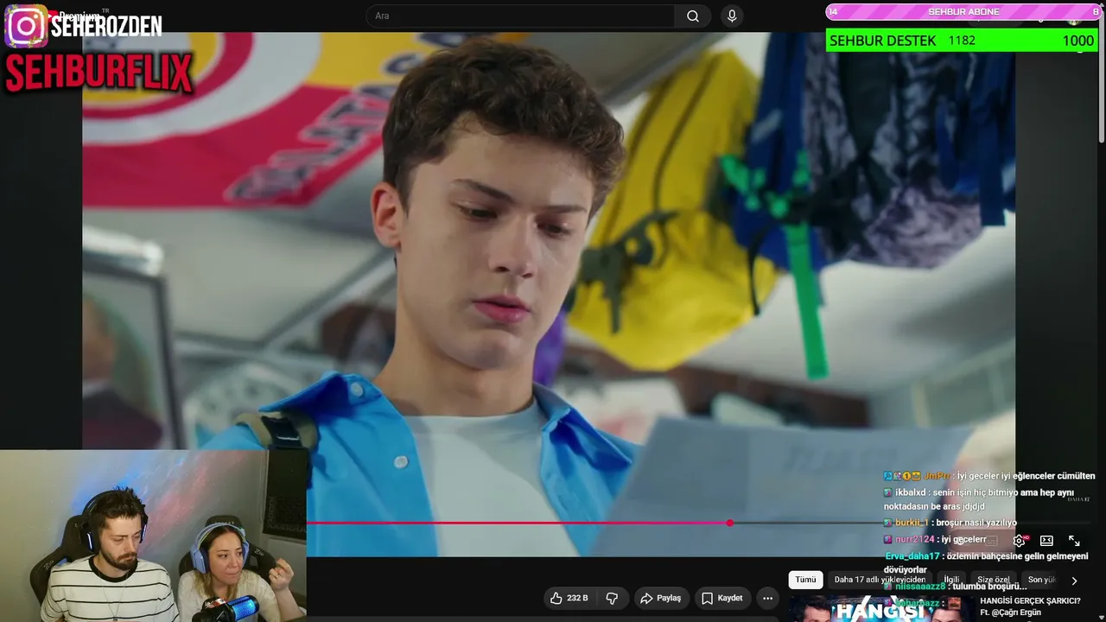Share the video via Paylaş
1106x622 pixels.
point(660,598)
